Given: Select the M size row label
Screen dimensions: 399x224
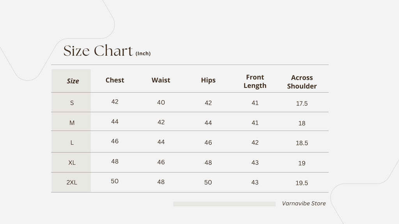Looking at the screenshot, I should (72, 123).
